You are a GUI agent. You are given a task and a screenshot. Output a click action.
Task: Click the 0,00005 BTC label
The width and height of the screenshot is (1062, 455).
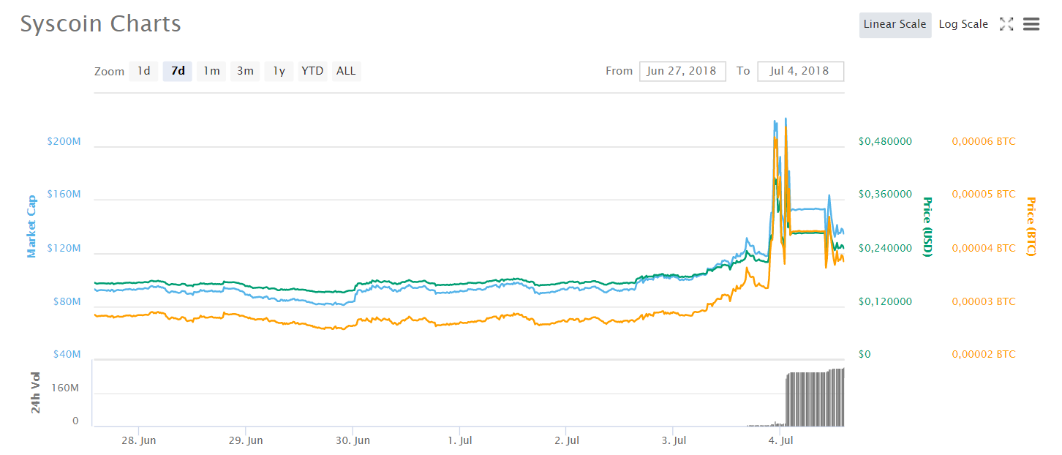[x=984, y=195]
